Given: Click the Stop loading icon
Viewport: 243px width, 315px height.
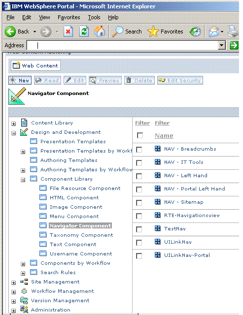Looking at the screenshot, I should [x=68, y=31].
